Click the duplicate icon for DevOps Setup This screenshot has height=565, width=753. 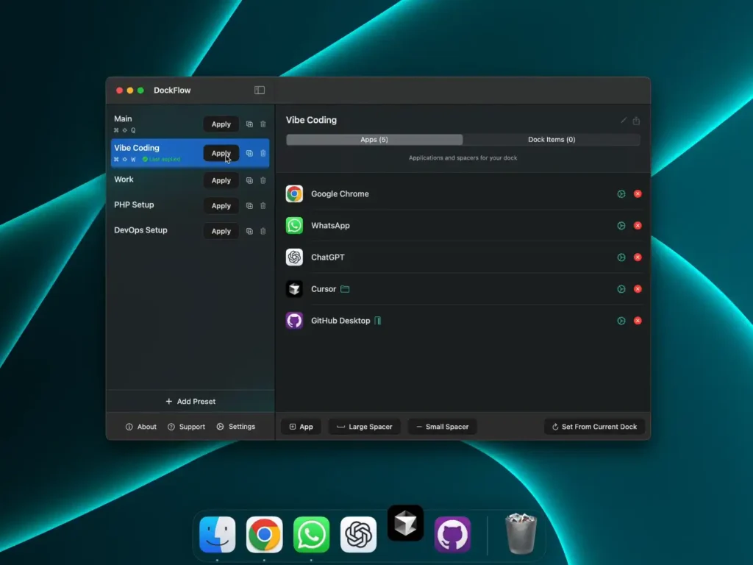pyautogui.click(x=249, y=231)
